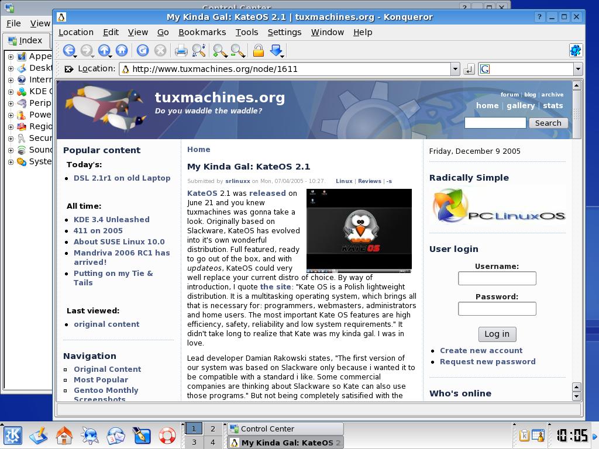Launch KMail mail client panel icon
The height and width of the screenshot is (449, 599).
[115, 436]
